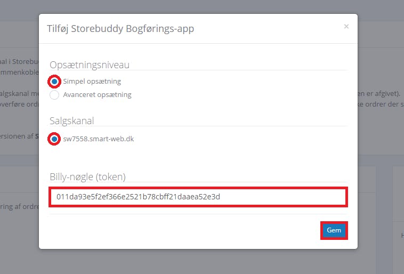Select the Simpel opsætning radio button
Viewport: 404px width, 274px height.
tap(54, 82)
